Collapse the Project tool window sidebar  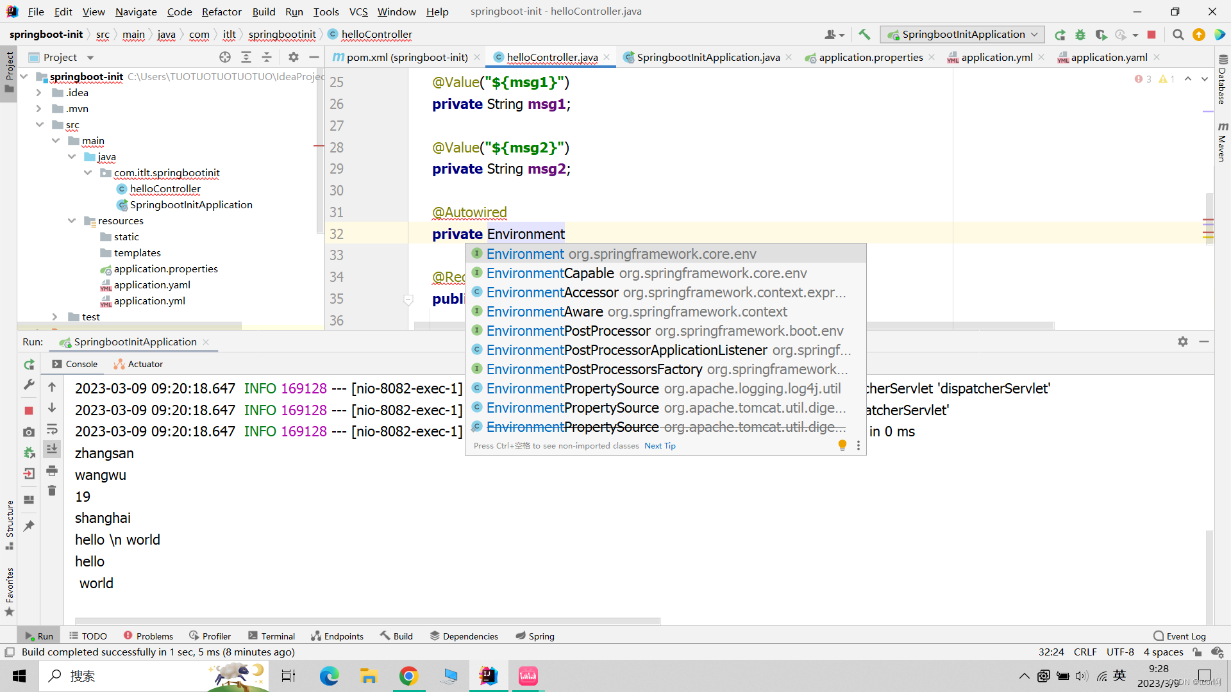314,57
